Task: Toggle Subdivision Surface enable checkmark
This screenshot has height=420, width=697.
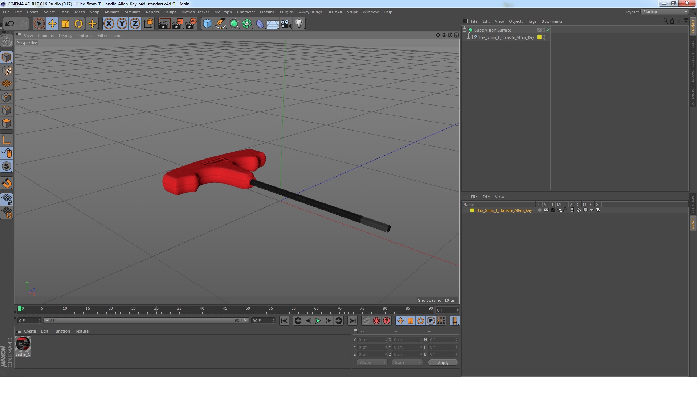Action: coord(548,30)
